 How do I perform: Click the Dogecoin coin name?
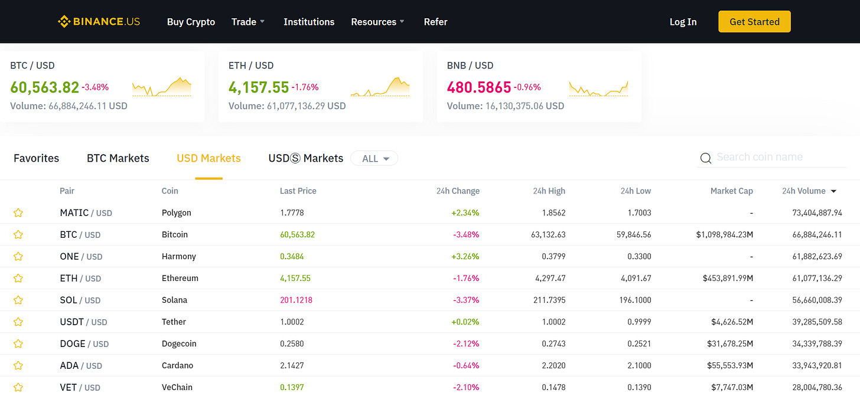pyautogui.click(x=179, y=343)
